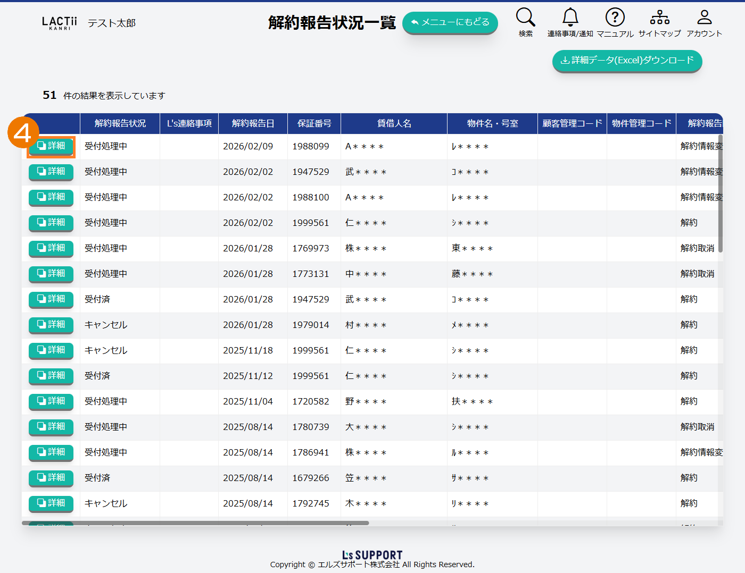Select the 保証番号 column header
The width and height of the screenshot is (745, 573).
pos(314,123)
